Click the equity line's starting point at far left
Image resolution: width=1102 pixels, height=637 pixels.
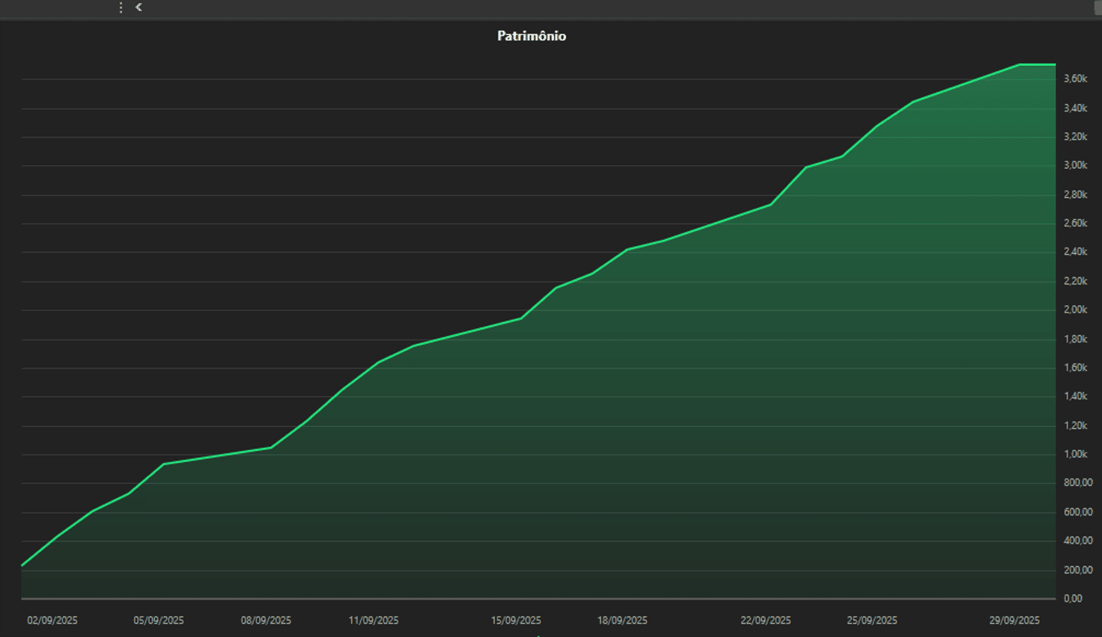point(22,565)
